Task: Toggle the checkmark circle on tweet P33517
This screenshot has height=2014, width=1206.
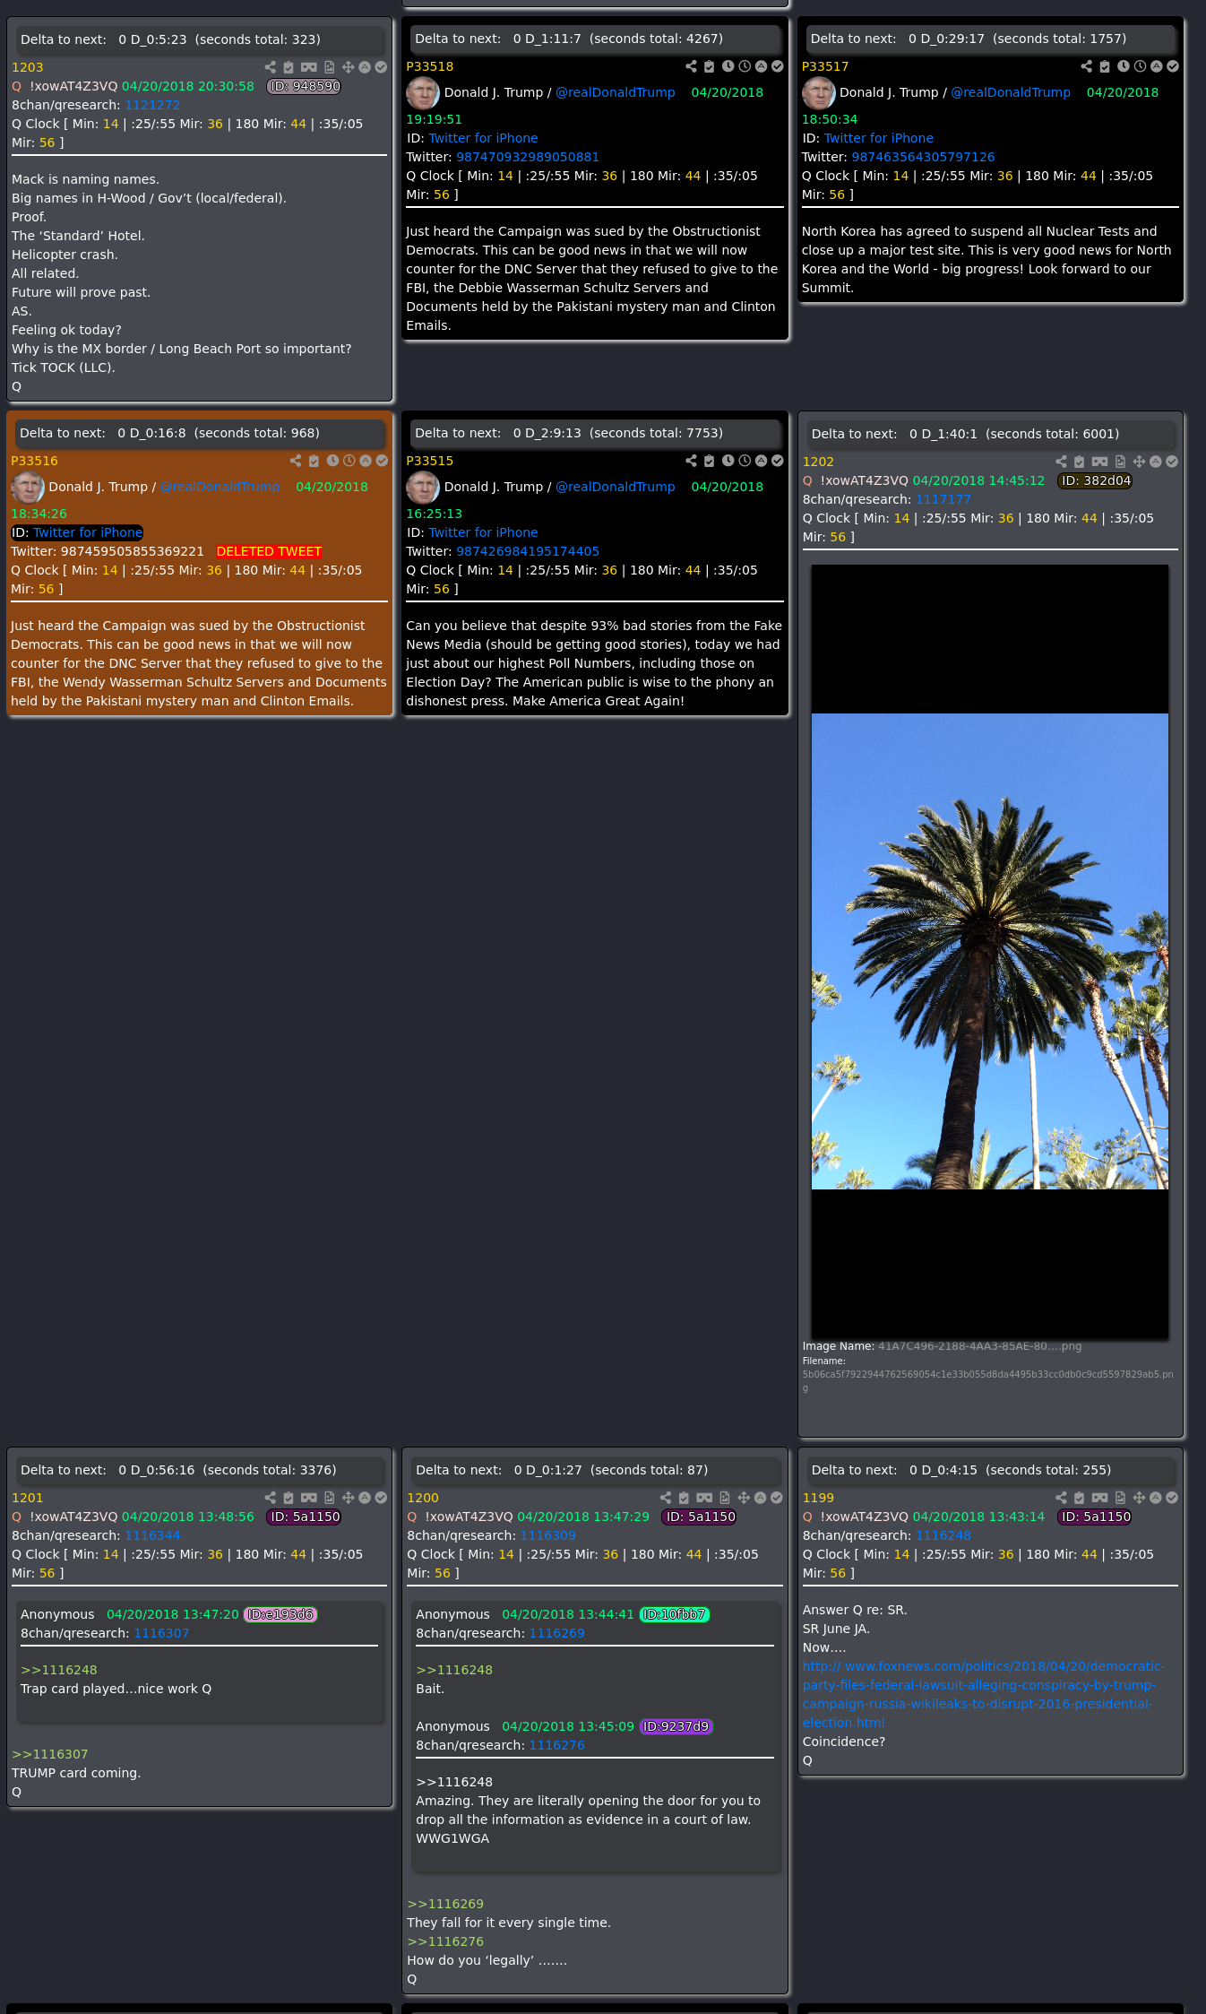Action: pos(1173,66)
